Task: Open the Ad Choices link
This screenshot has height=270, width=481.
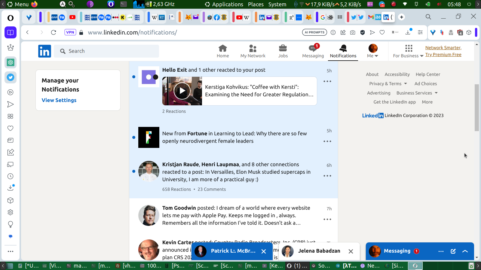Action: [426, 84]
